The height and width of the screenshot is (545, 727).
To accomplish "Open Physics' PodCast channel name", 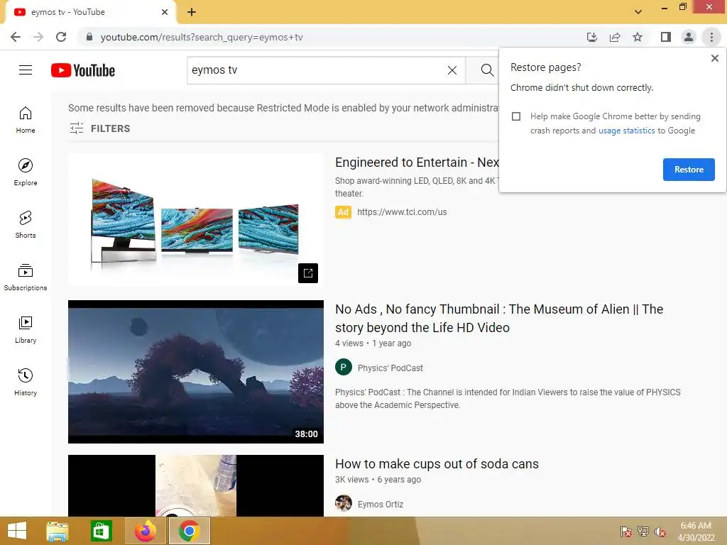I will click(x=390, y=368).
